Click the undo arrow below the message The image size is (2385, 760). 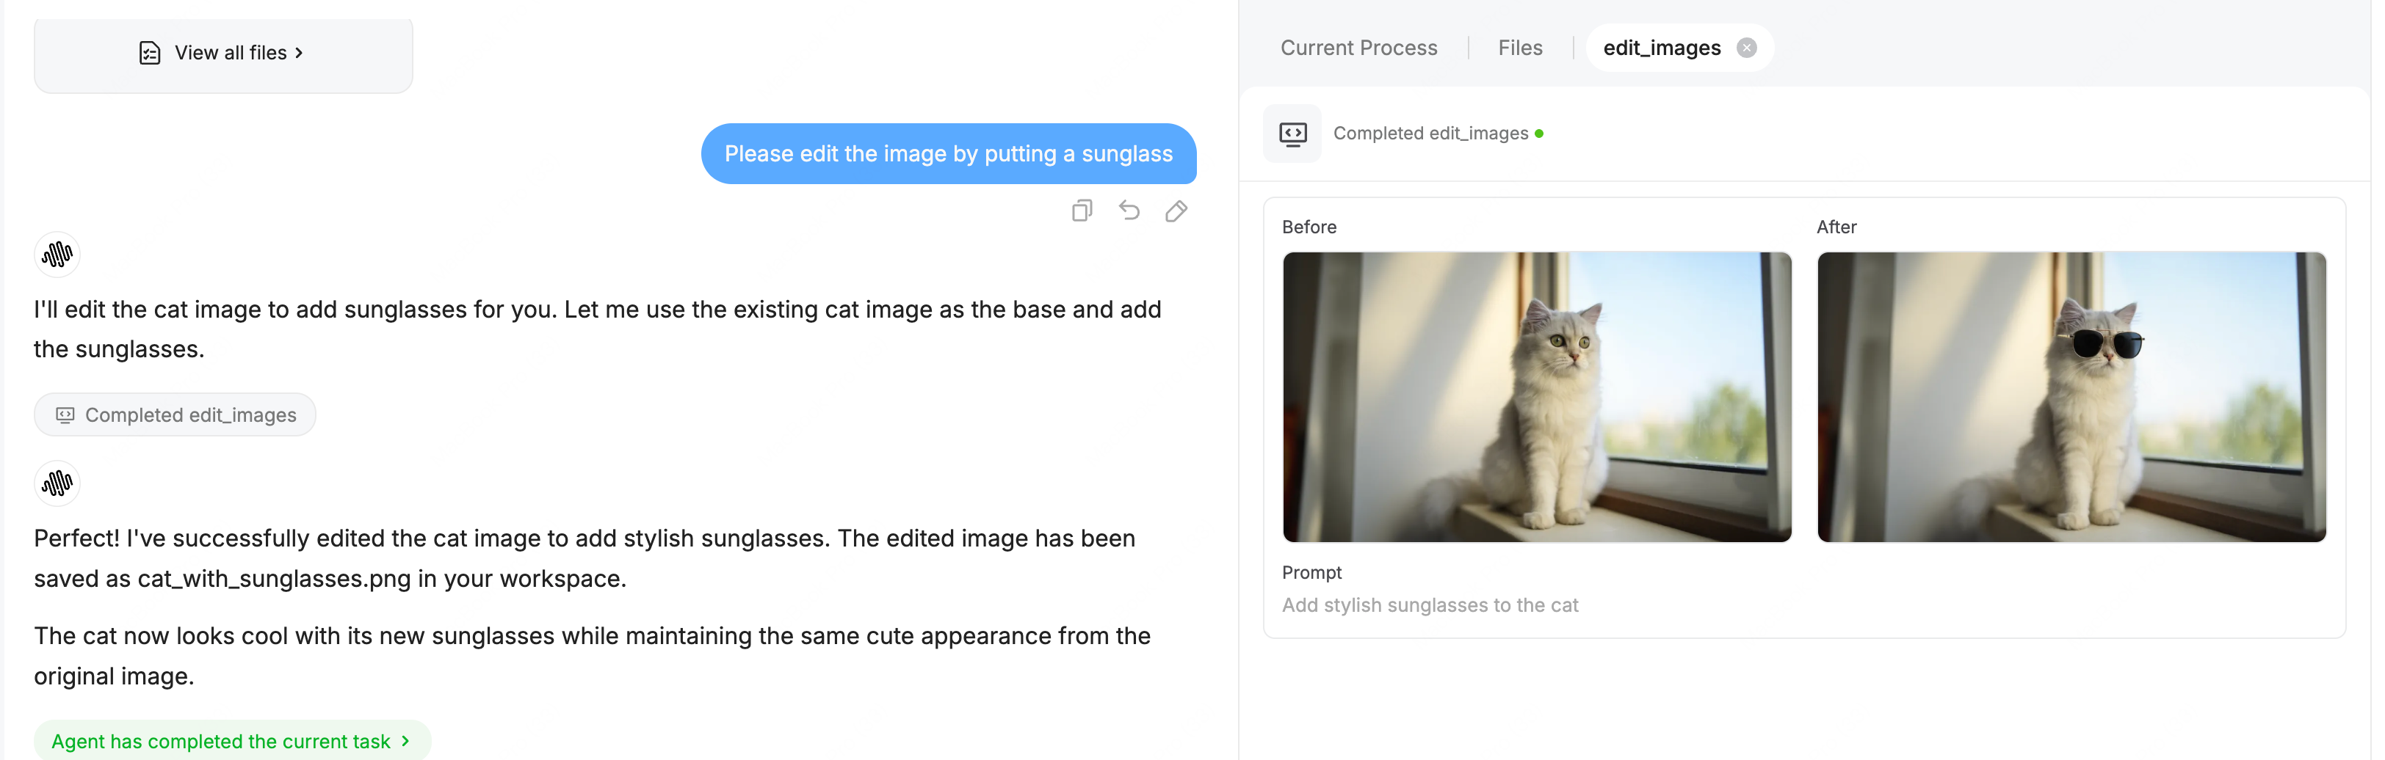point(1129,211)
